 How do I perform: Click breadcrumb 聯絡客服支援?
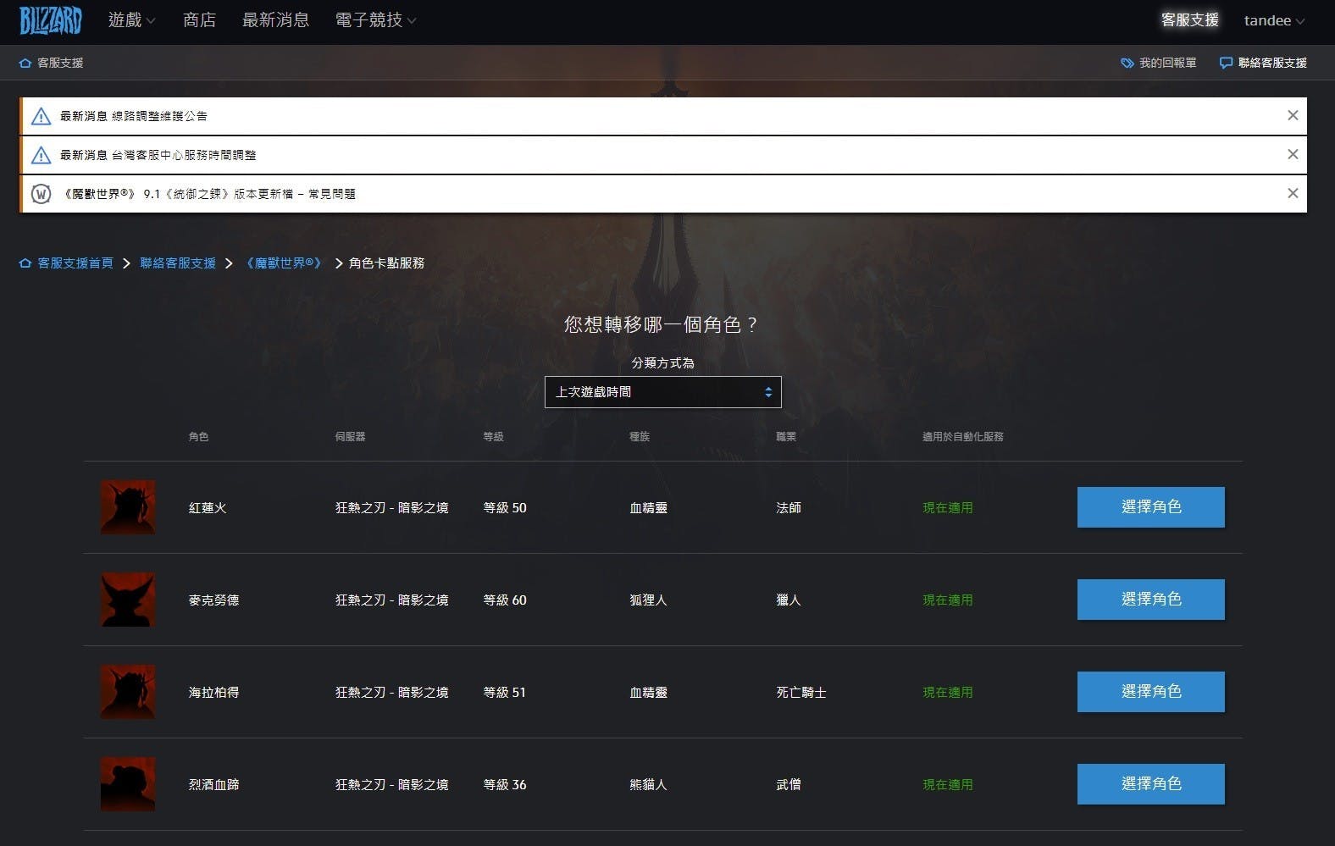pos(178,263)
